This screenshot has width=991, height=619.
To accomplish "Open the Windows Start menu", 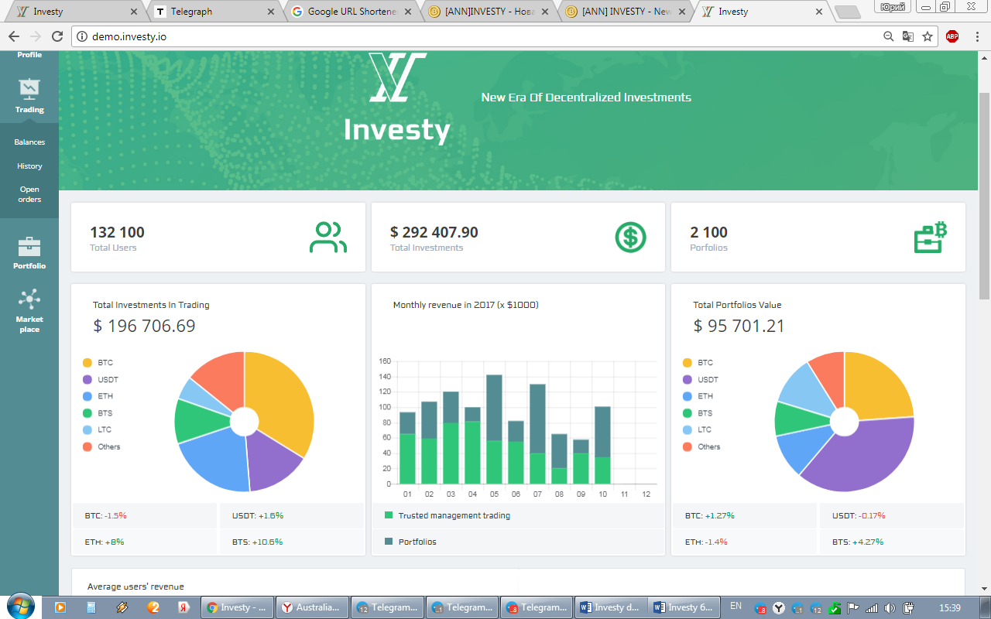I will pos(20,606).
